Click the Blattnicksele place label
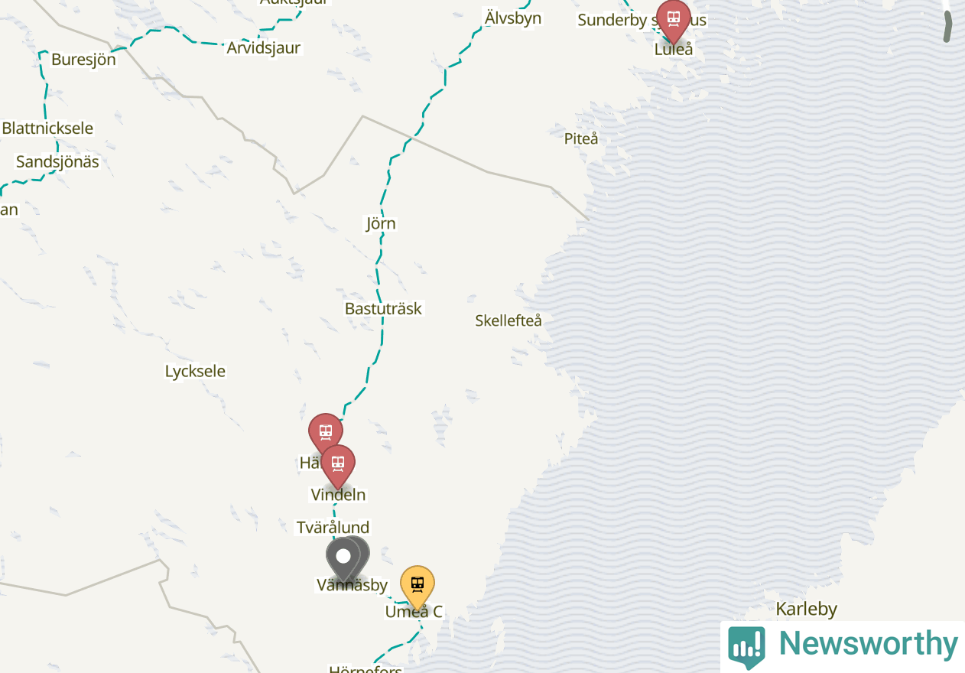 [47, 128]
